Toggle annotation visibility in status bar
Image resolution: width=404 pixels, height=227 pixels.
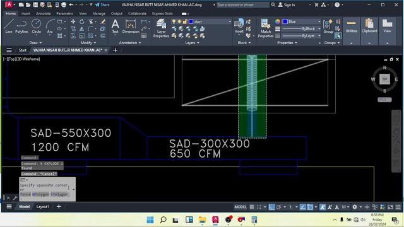click(323, 207)
